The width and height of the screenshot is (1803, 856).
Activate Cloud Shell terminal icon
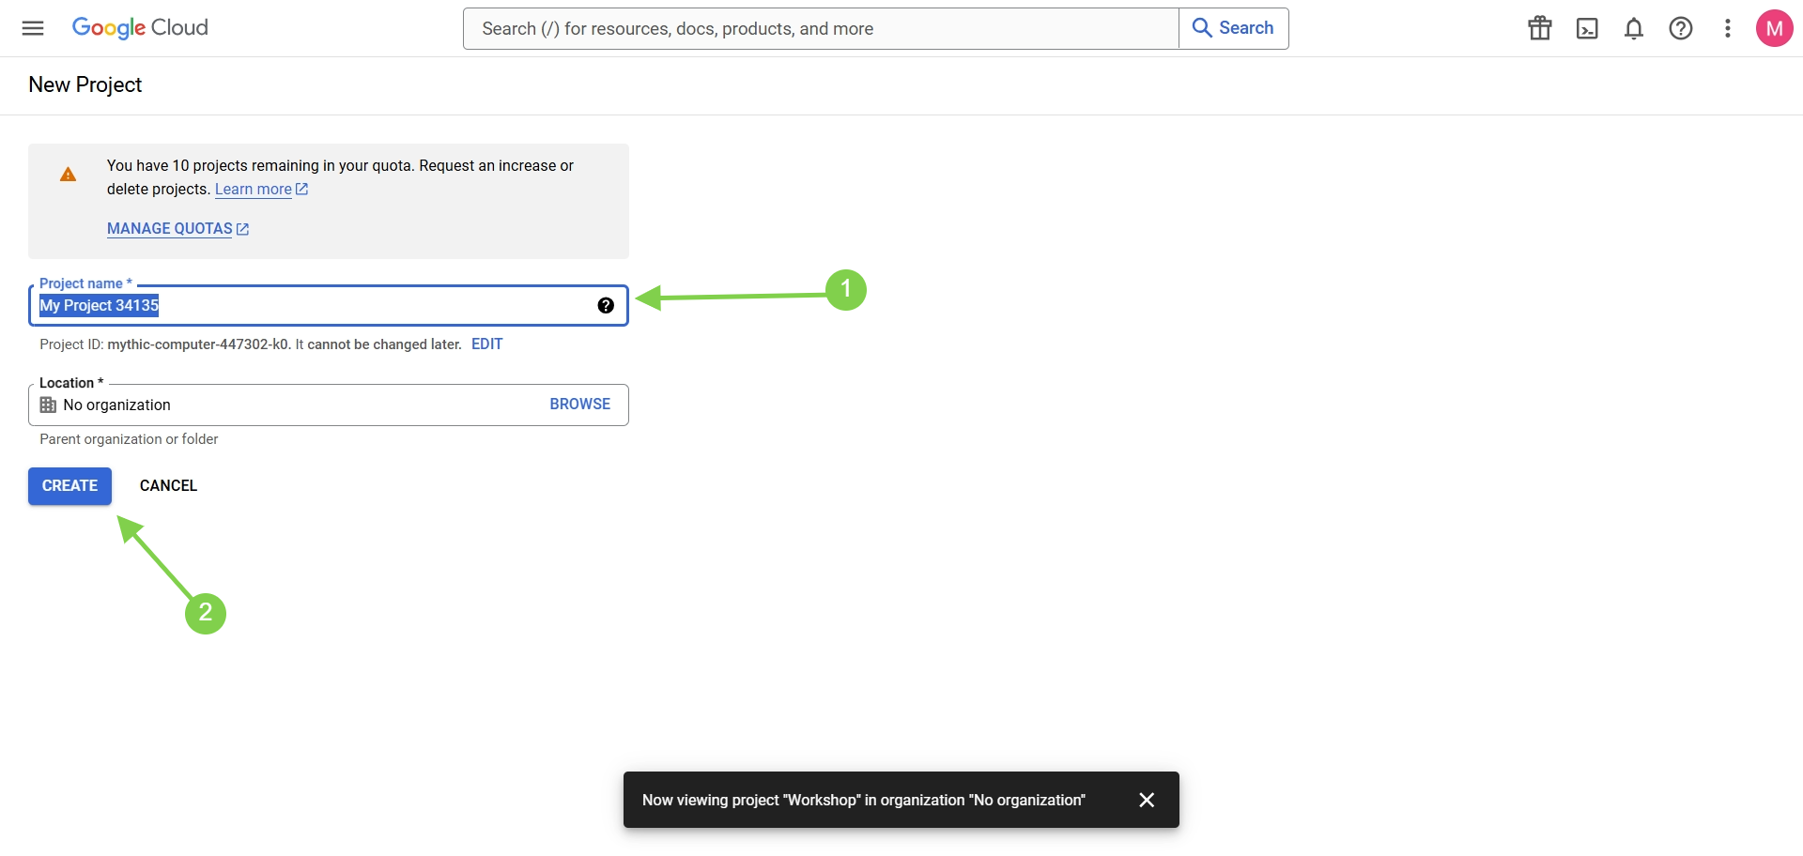(x=1587, y=28)
